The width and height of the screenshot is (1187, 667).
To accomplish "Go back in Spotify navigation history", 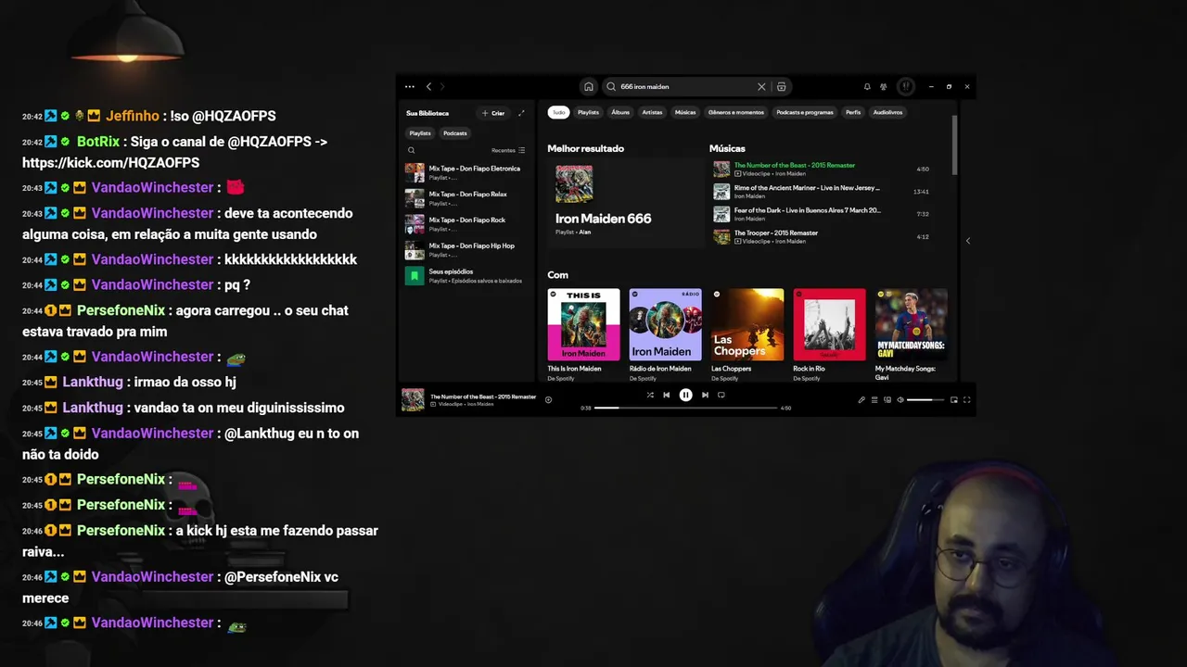I will coord(428,86).
